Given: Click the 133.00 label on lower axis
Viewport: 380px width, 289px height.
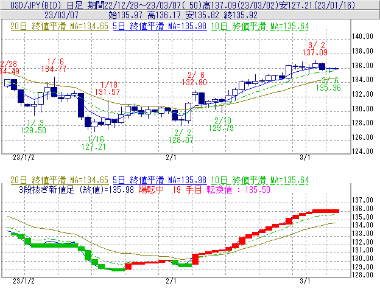Looking at the screenshot, I should [362, 234].
